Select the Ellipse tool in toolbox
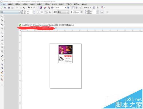 2,44
